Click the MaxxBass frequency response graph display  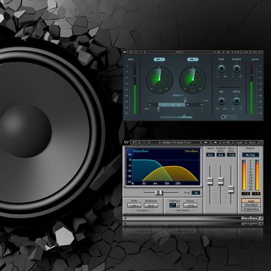163,167
